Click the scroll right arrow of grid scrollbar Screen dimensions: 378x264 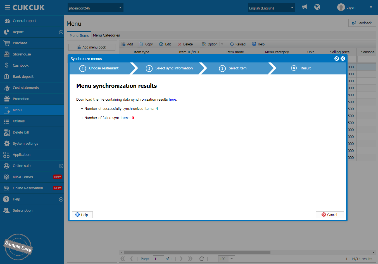click(374, 252)
